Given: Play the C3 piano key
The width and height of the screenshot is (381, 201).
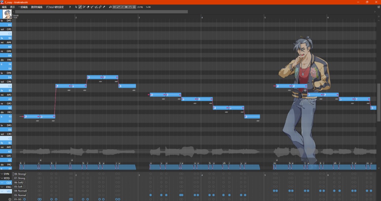Looking at the screenshot, I should click(6, 138).
